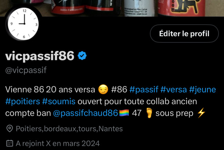Click the vicpassif86 display name

(40, 56)
